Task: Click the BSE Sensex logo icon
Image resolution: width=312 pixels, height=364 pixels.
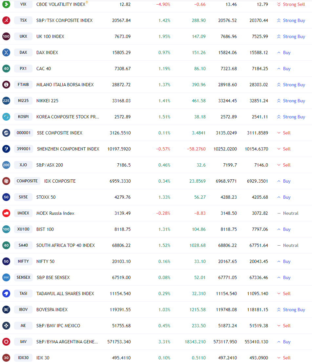Action: click(6, 277)
